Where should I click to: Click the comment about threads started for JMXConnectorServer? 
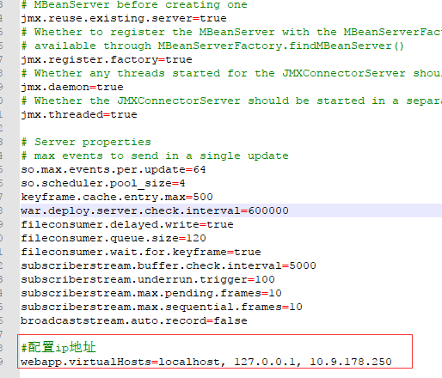231,73
